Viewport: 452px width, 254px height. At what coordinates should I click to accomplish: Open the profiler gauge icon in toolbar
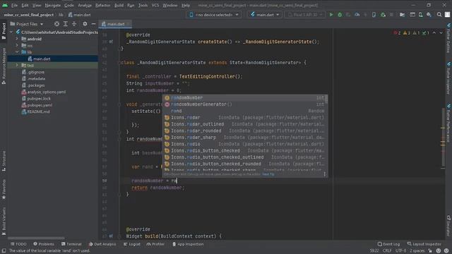[x=357, y=15]
